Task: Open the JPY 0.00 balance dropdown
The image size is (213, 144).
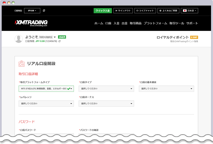Action: [32, 11]
